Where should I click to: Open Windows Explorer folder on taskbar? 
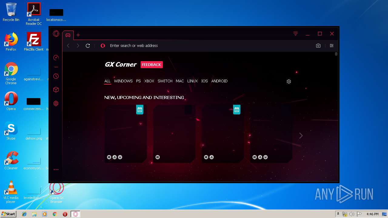[34, 214]
